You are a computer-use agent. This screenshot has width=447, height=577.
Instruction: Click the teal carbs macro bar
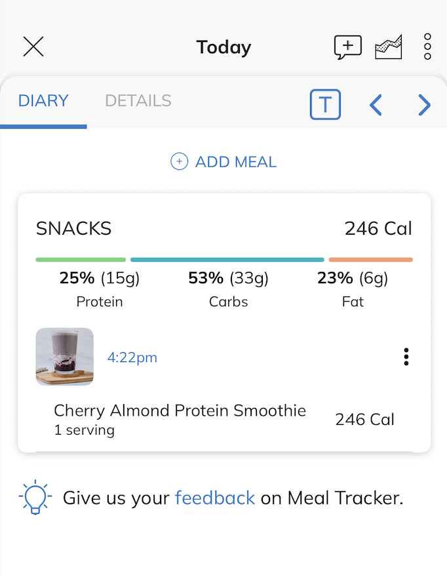tap(227, 260)
